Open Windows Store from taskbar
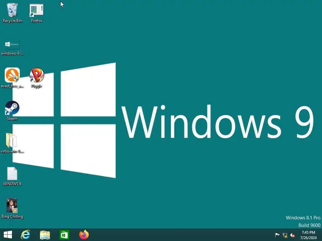 click(64, 235)
